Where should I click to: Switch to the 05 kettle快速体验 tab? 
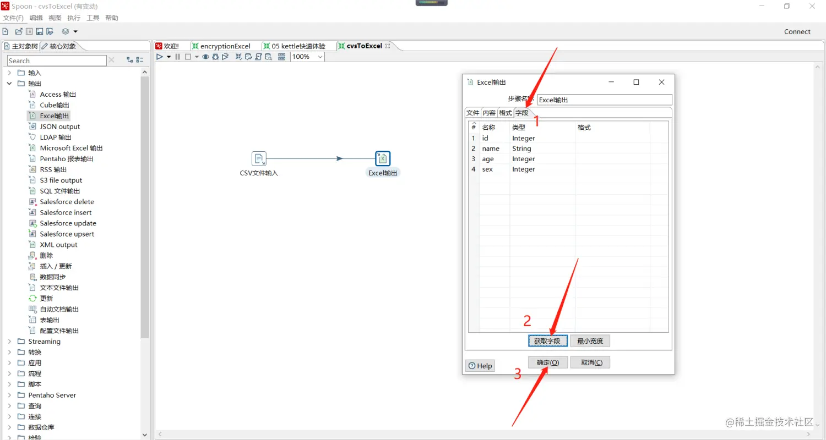(295, 46)
